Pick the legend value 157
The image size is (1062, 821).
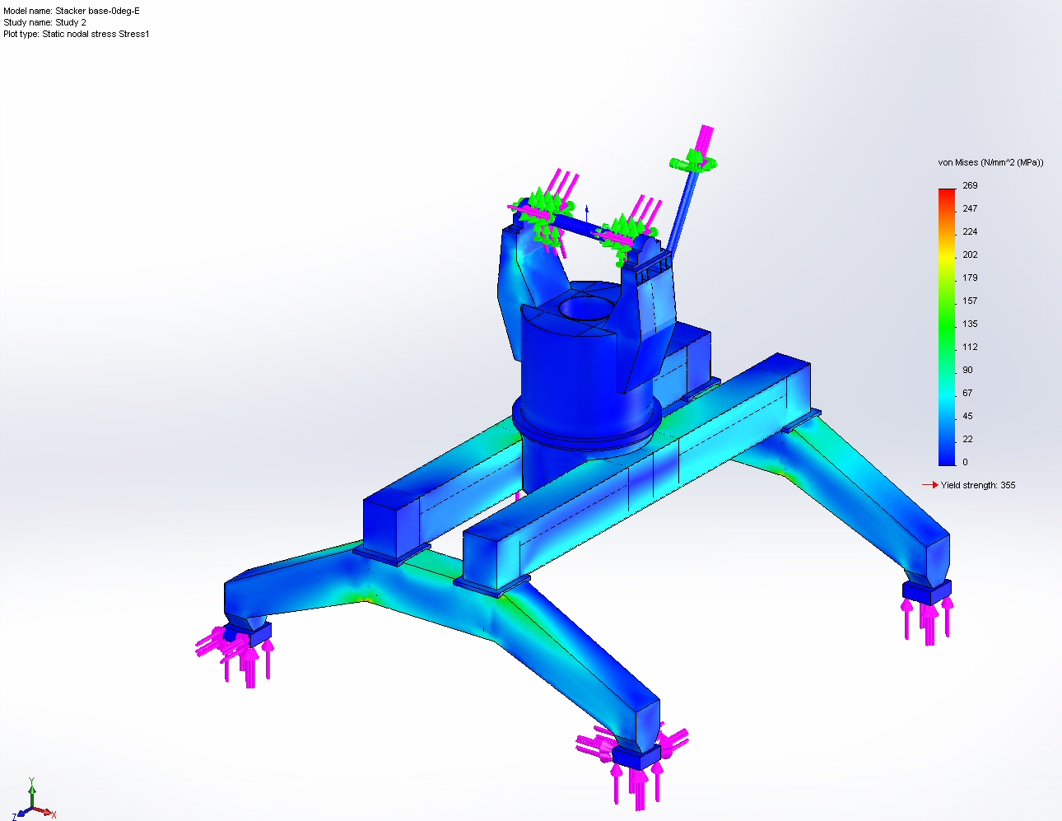970,301
